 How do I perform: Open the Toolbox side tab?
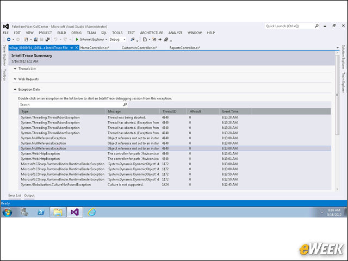click(x=4, y=75)
